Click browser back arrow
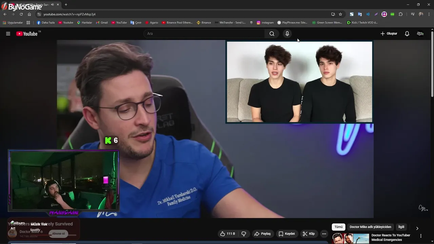 click(x=5, y=14)
